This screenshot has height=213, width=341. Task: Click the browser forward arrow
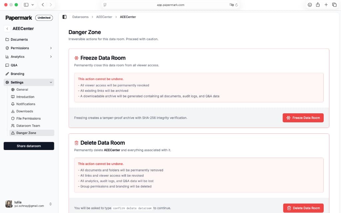[x=51, y=5]
